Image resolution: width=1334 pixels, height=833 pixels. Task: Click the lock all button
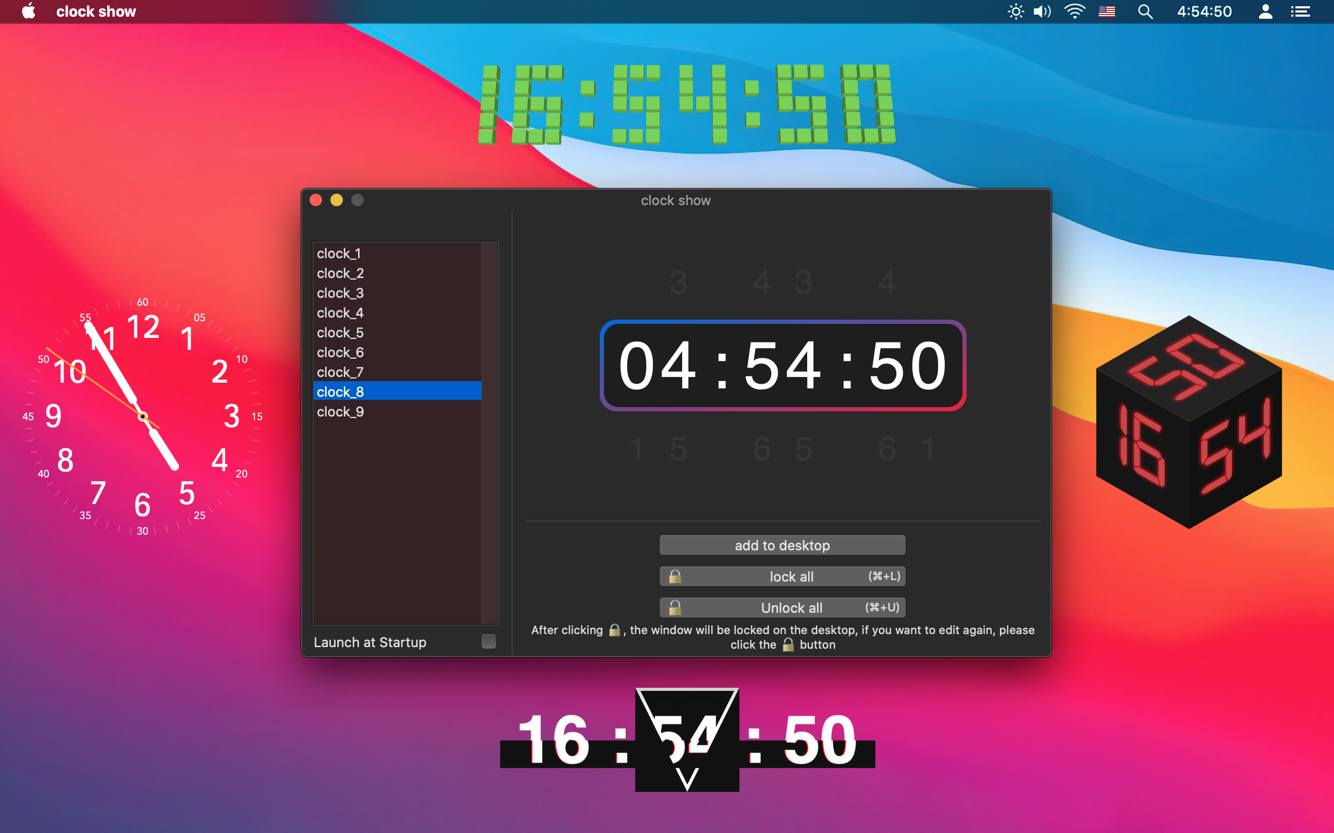pos(782,576)
